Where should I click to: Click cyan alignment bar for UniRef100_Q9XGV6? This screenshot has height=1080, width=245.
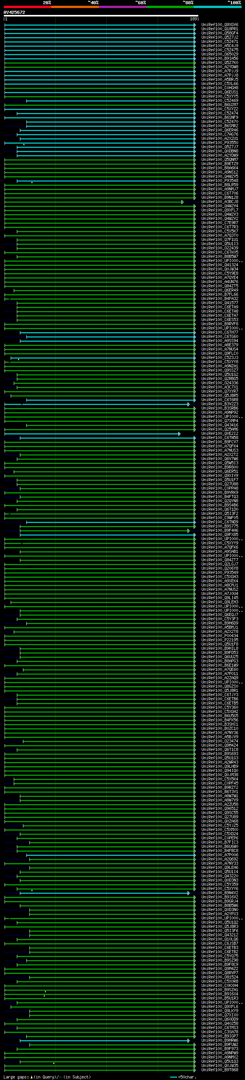coord(100,25)
